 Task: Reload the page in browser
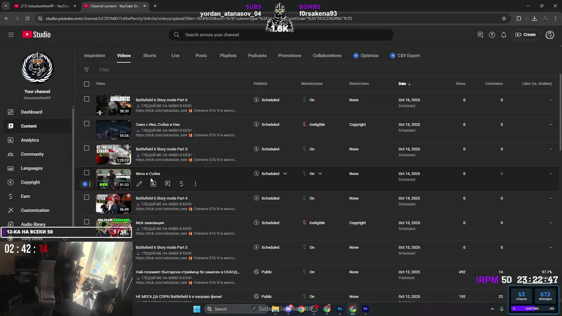27,18
